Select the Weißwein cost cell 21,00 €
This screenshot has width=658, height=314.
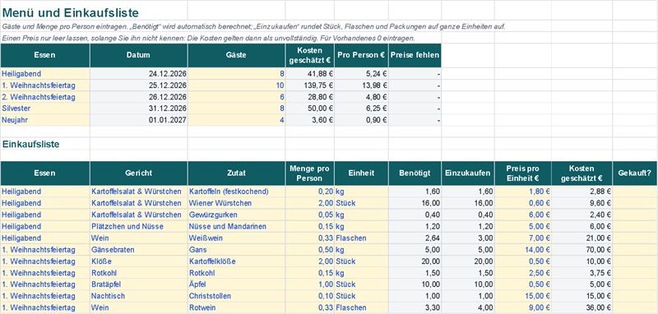(x=582, y=238)
